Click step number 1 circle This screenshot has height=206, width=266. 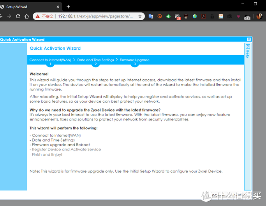(x=50, y=64)
